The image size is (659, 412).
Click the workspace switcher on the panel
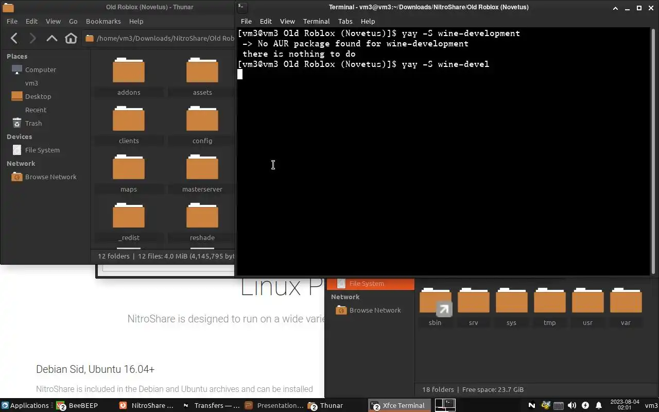(x=445, y=405)
